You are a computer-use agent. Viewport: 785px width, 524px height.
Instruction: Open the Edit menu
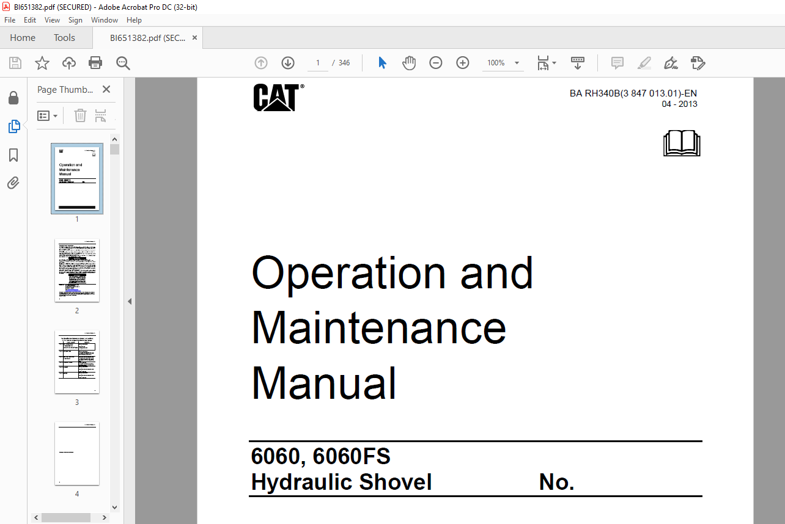point(30,20)
